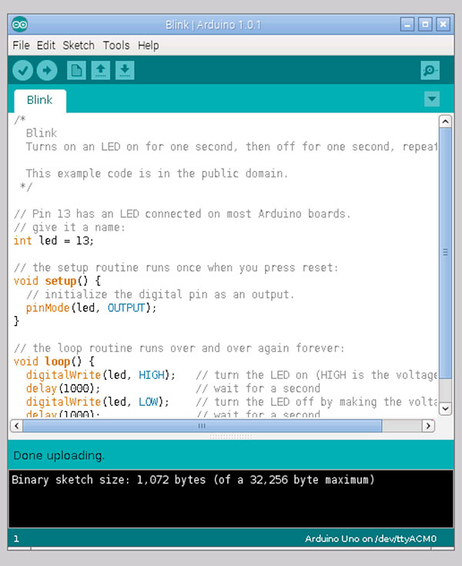The width and height of the screenshot is (462, 566).
Task: Click the '// turn the LED off' comment
Action: click(x=316, y=402)
